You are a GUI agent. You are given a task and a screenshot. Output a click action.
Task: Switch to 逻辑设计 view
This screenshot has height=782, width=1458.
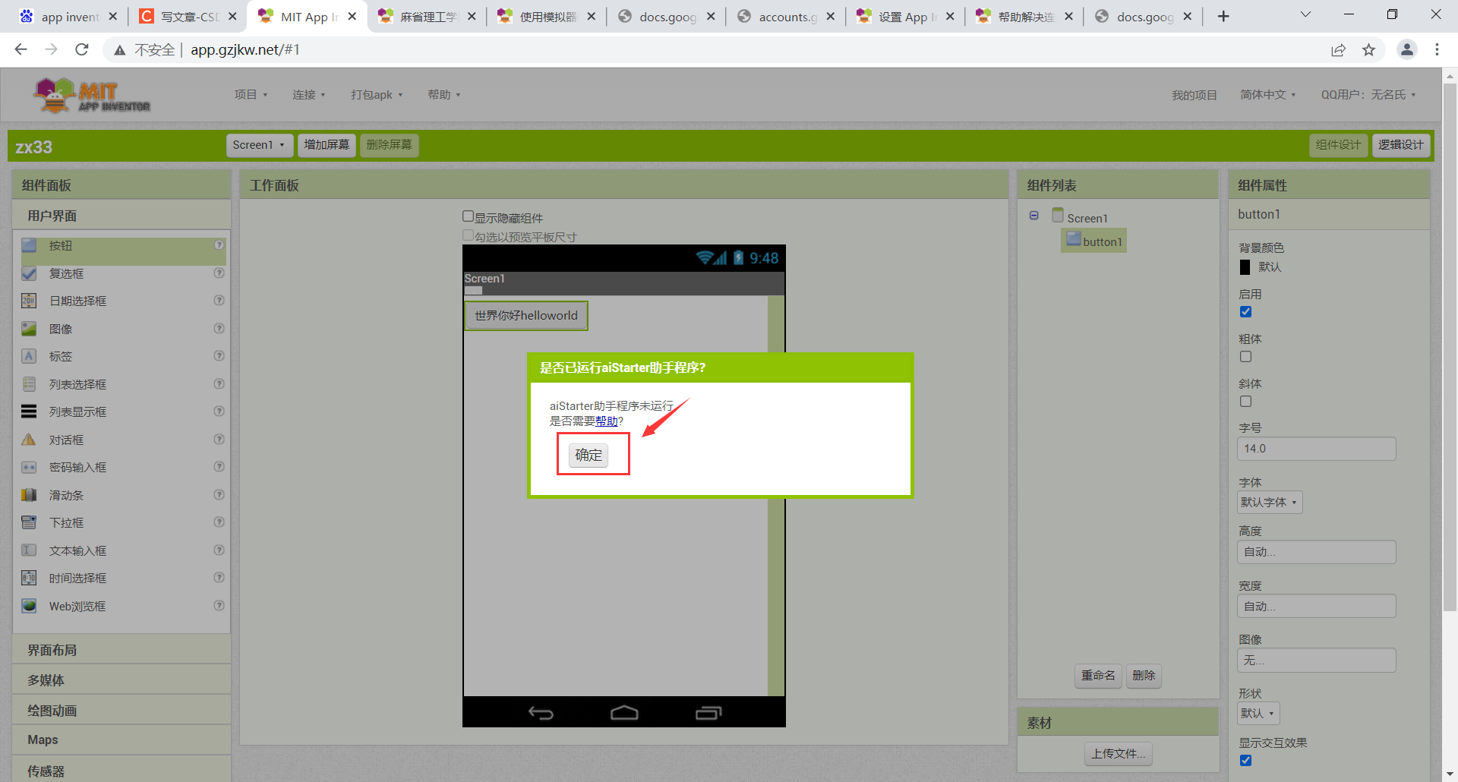coord(1401,145)
